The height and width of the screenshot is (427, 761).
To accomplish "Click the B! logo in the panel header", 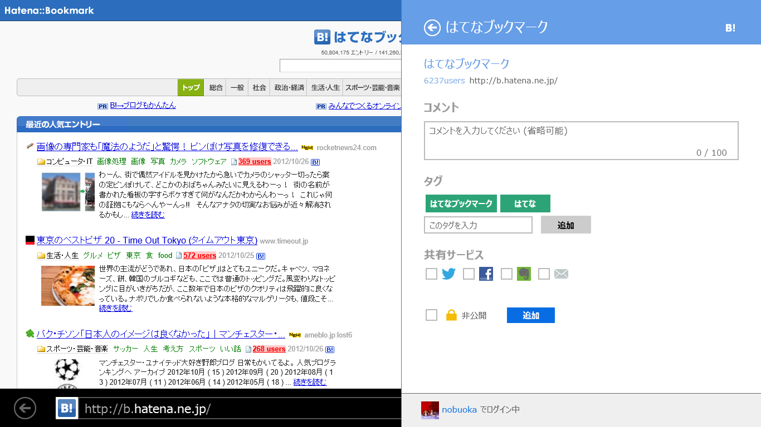I will click(730, 28).
